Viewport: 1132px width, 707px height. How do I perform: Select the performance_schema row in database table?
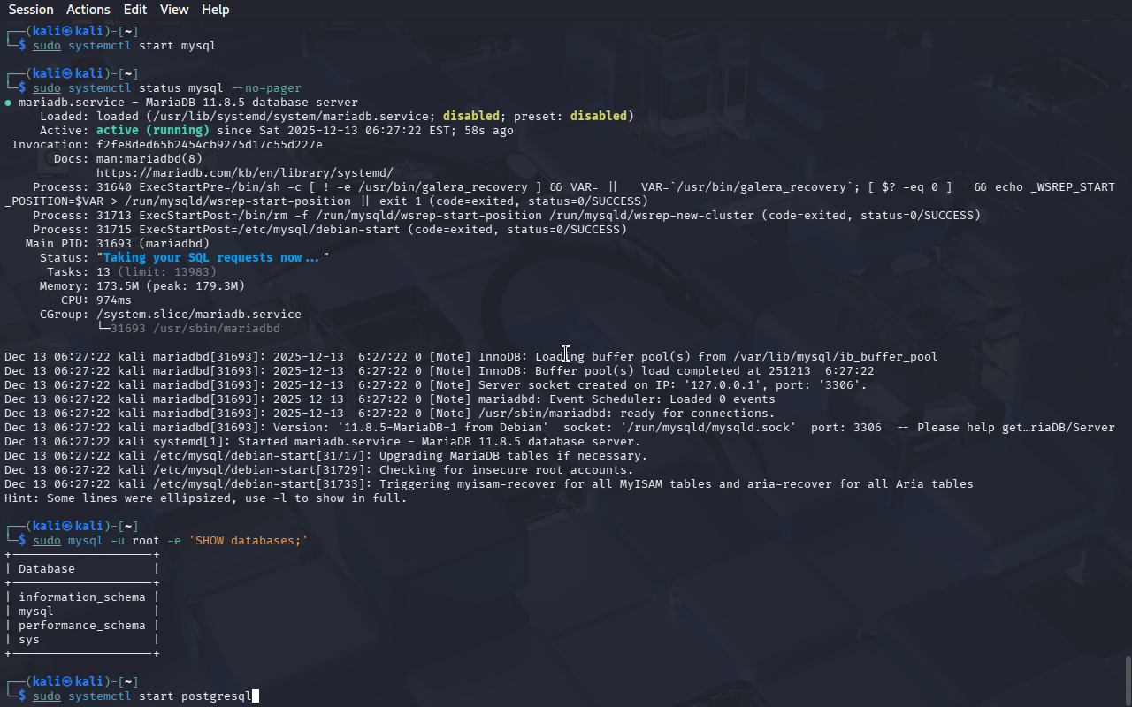81,625
